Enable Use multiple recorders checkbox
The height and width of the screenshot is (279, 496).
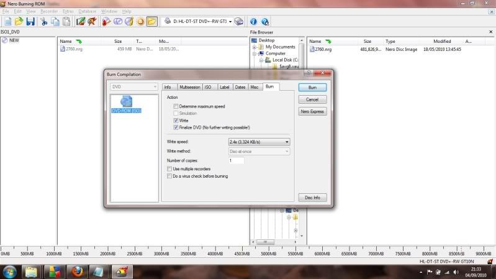(x=169, y=169)
